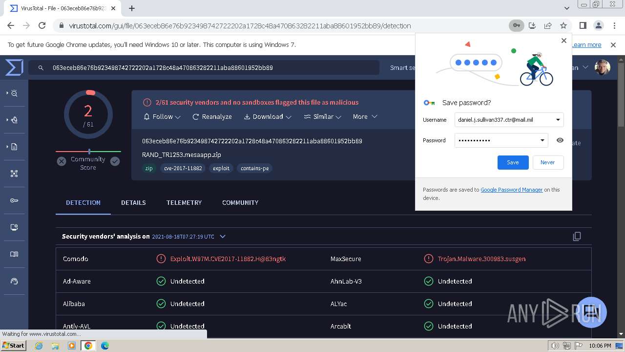
Task: Open the Chrome side panel icon
Action: 583,25
